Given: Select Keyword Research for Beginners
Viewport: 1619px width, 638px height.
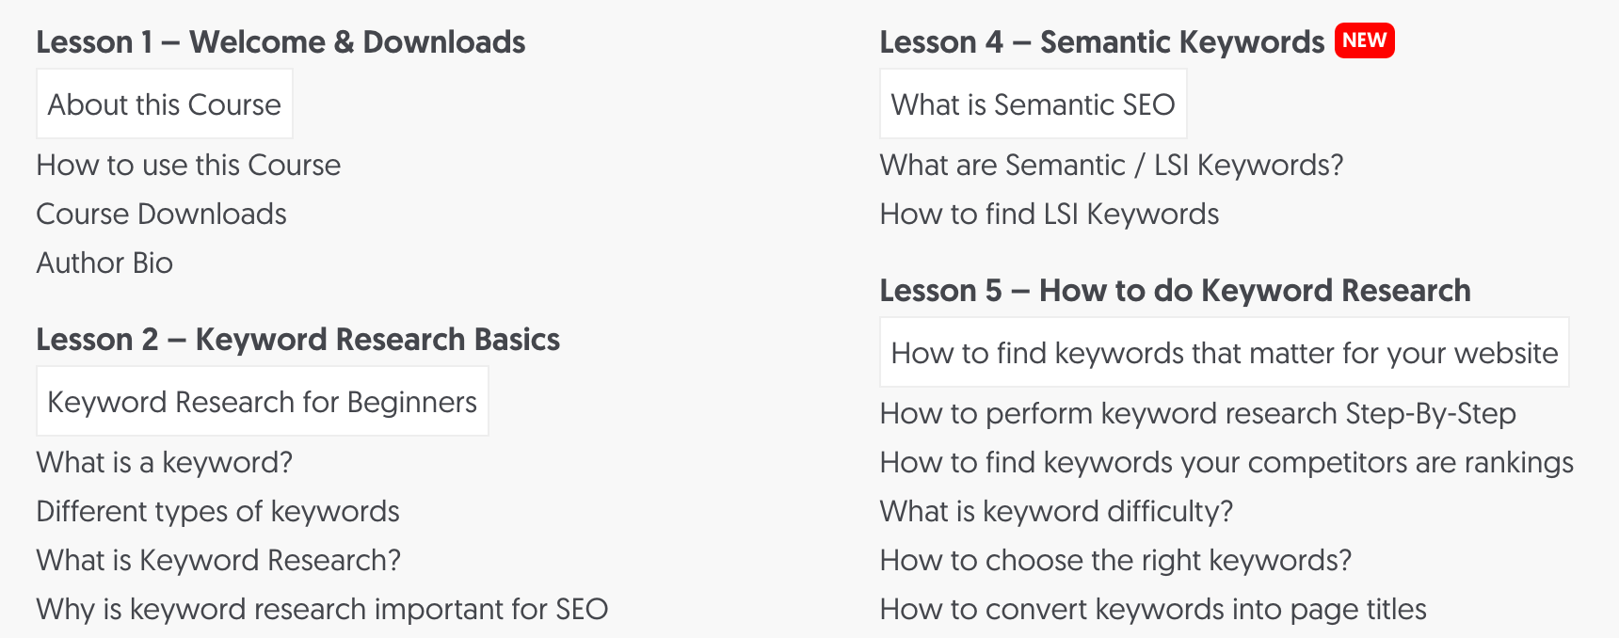Looking at the screenshot, I should pyautogui.click(x=262, y=402).
